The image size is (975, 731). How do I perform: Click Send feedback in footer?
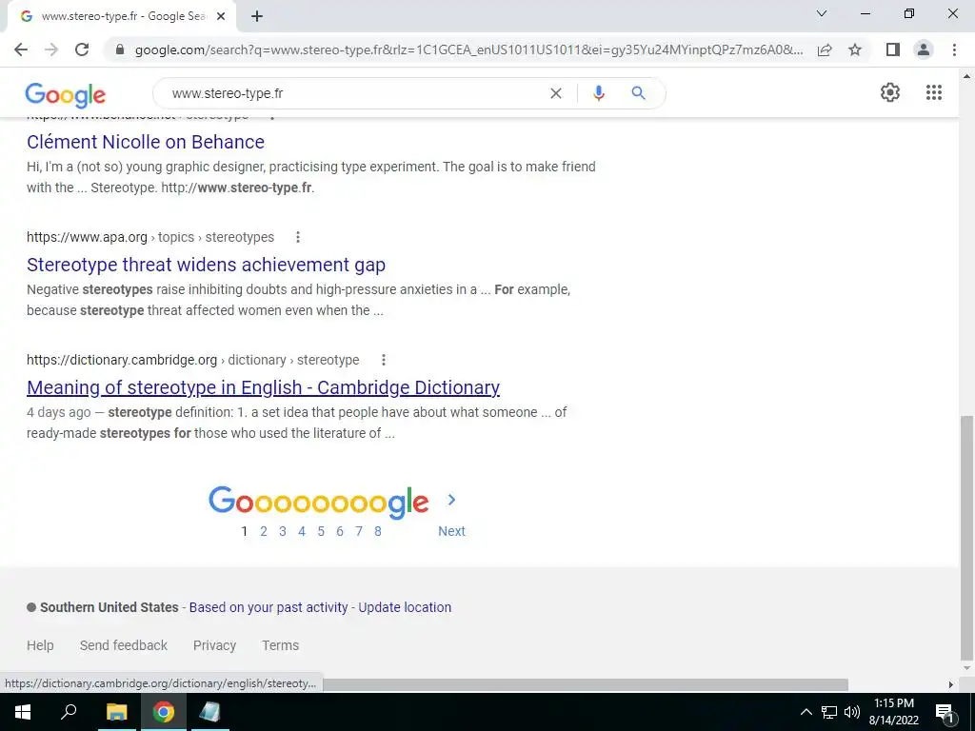(x=124, y=645)
